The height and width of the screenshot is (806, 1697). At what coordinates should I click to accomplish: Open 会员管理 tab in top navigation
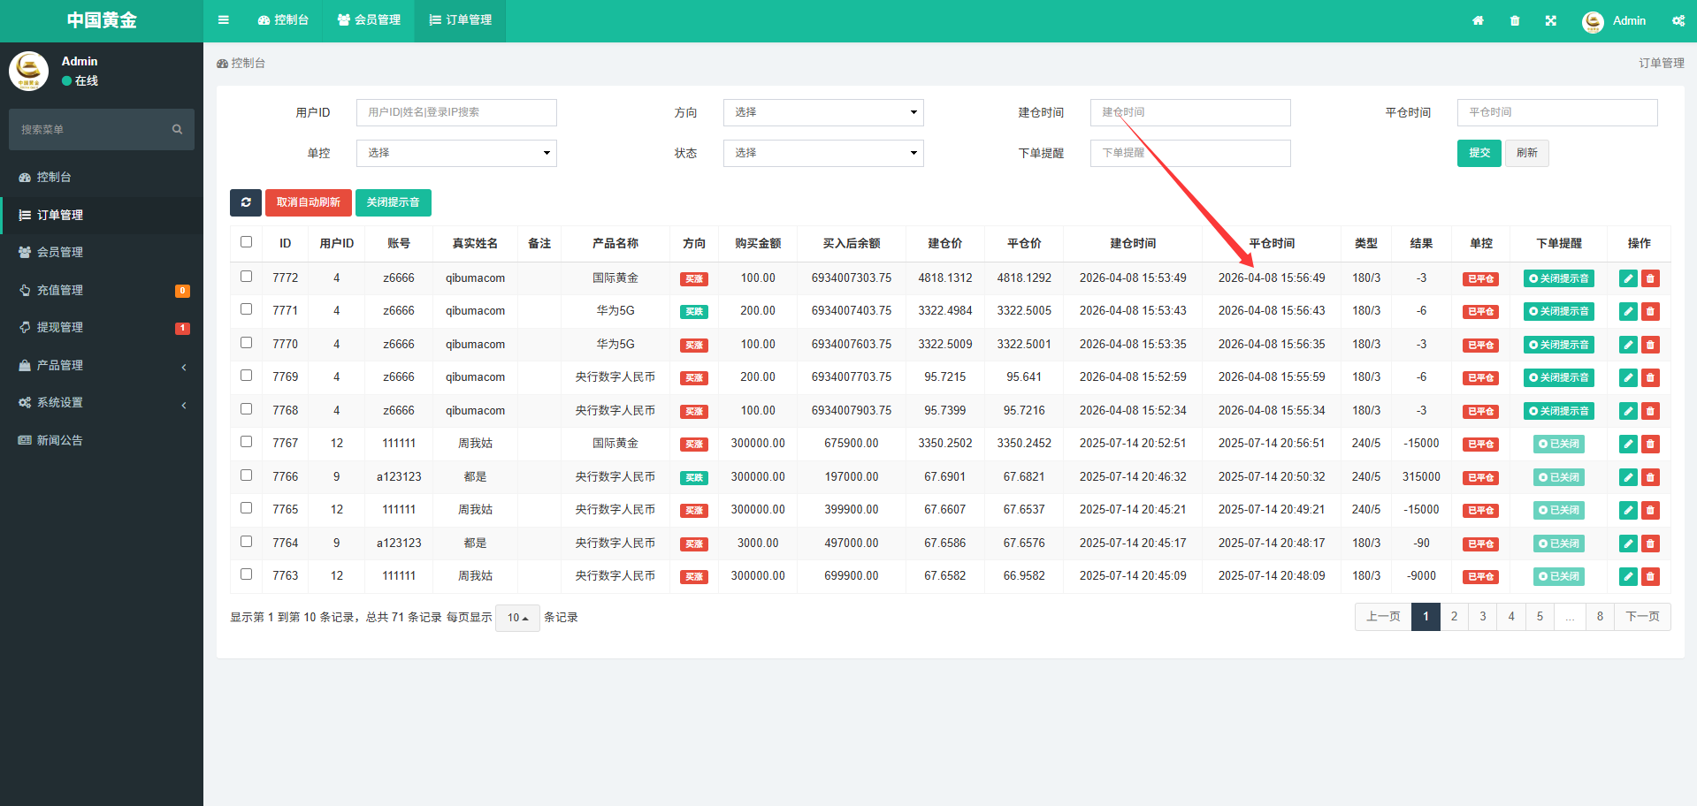coord(369,20)
